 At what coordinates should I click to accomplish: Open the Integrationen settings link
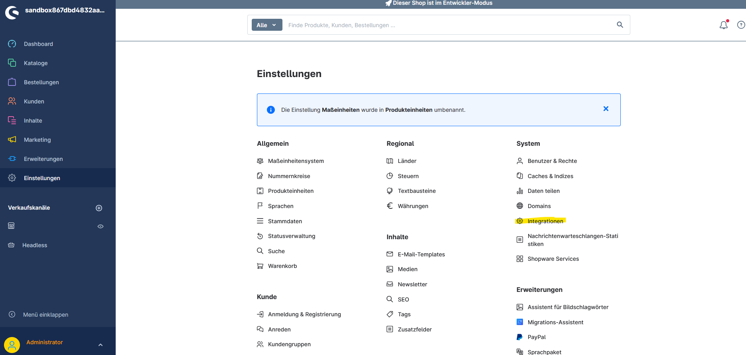pyautogui.click(x=545, y=221)
